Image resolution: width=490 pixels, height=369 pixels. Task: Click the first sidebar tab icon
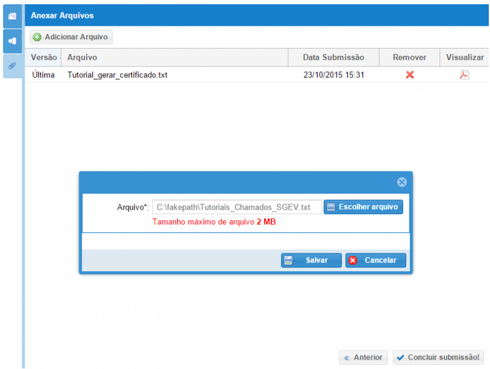click(12, 15)
